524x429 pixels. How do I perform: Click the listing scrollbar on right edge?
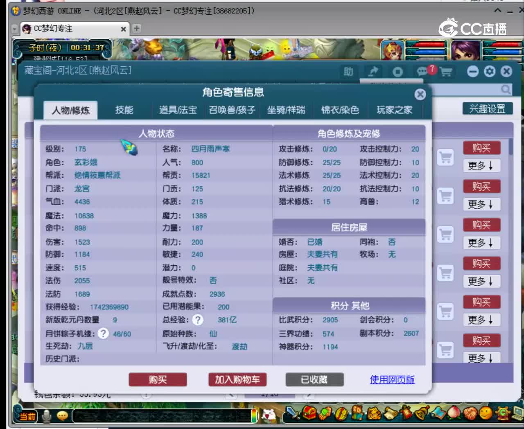510,147
